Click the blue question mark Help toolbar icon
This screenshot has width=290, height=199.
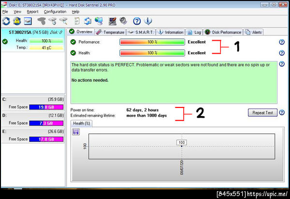[137, 21]
